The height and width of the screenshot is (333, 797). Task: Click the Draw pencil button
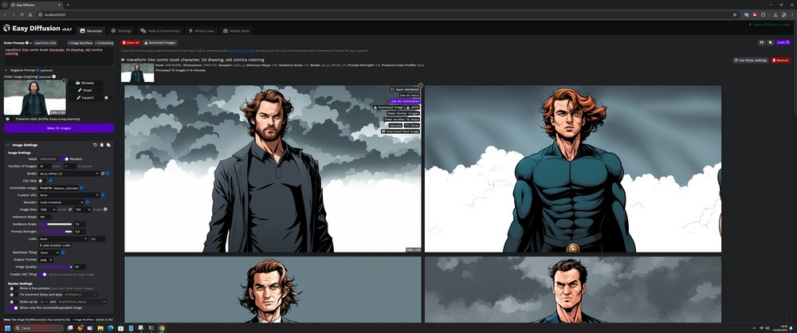point(87,90)
